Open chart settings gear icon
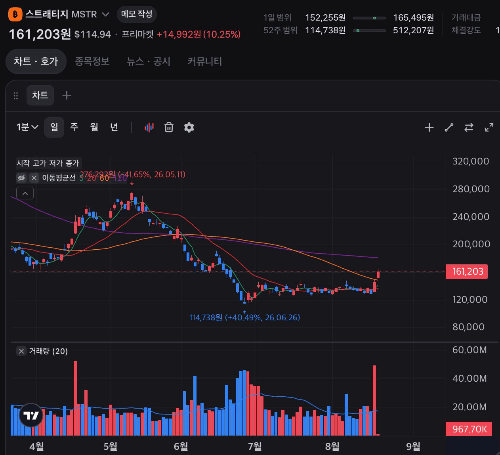This screenshot has width=500, height=455. coord(189,127)
